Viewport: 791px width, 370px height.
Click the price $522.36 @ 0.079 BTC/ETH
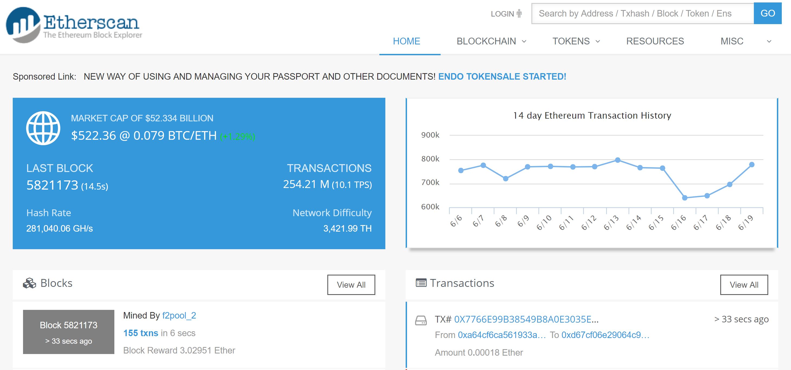144,135
